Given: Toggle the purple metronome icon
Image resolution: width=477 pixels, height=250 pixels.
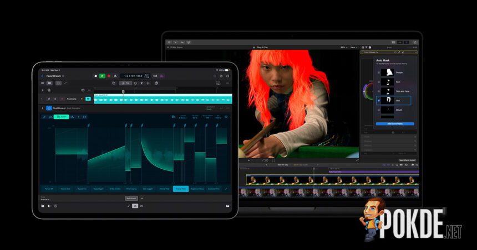Looking at the screenshot, I should (x=161, y=76).
